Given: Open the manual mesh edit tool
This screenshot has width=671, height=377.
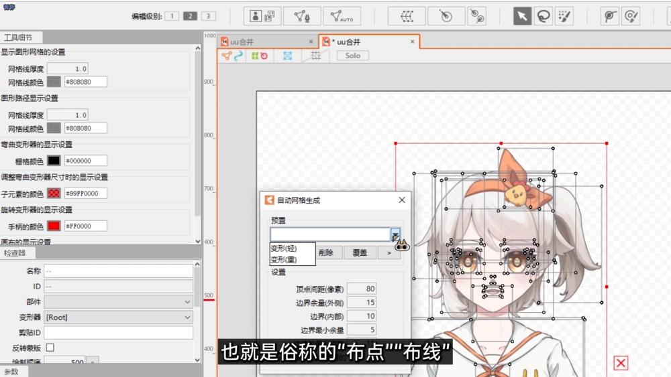Looking at the screenshot, I should [x=302, y=16].
